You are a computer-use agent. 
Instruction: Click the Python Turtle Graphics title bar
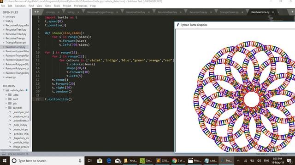tap(235, 25)
